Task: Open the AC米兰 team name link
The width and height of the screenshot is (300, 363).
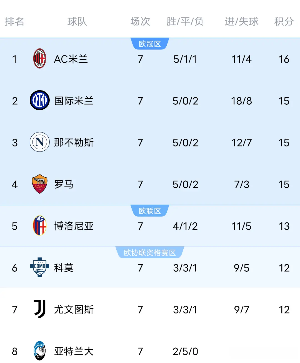Action: (x=71, y=59)
